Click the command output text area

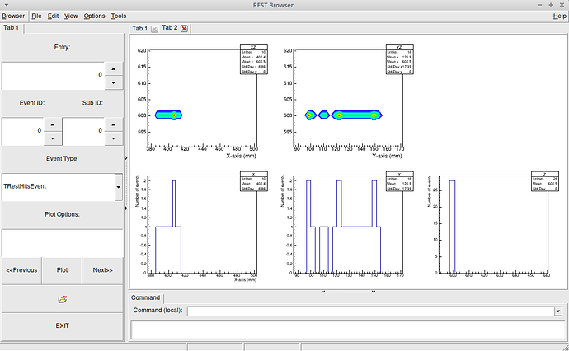point(348,330)
